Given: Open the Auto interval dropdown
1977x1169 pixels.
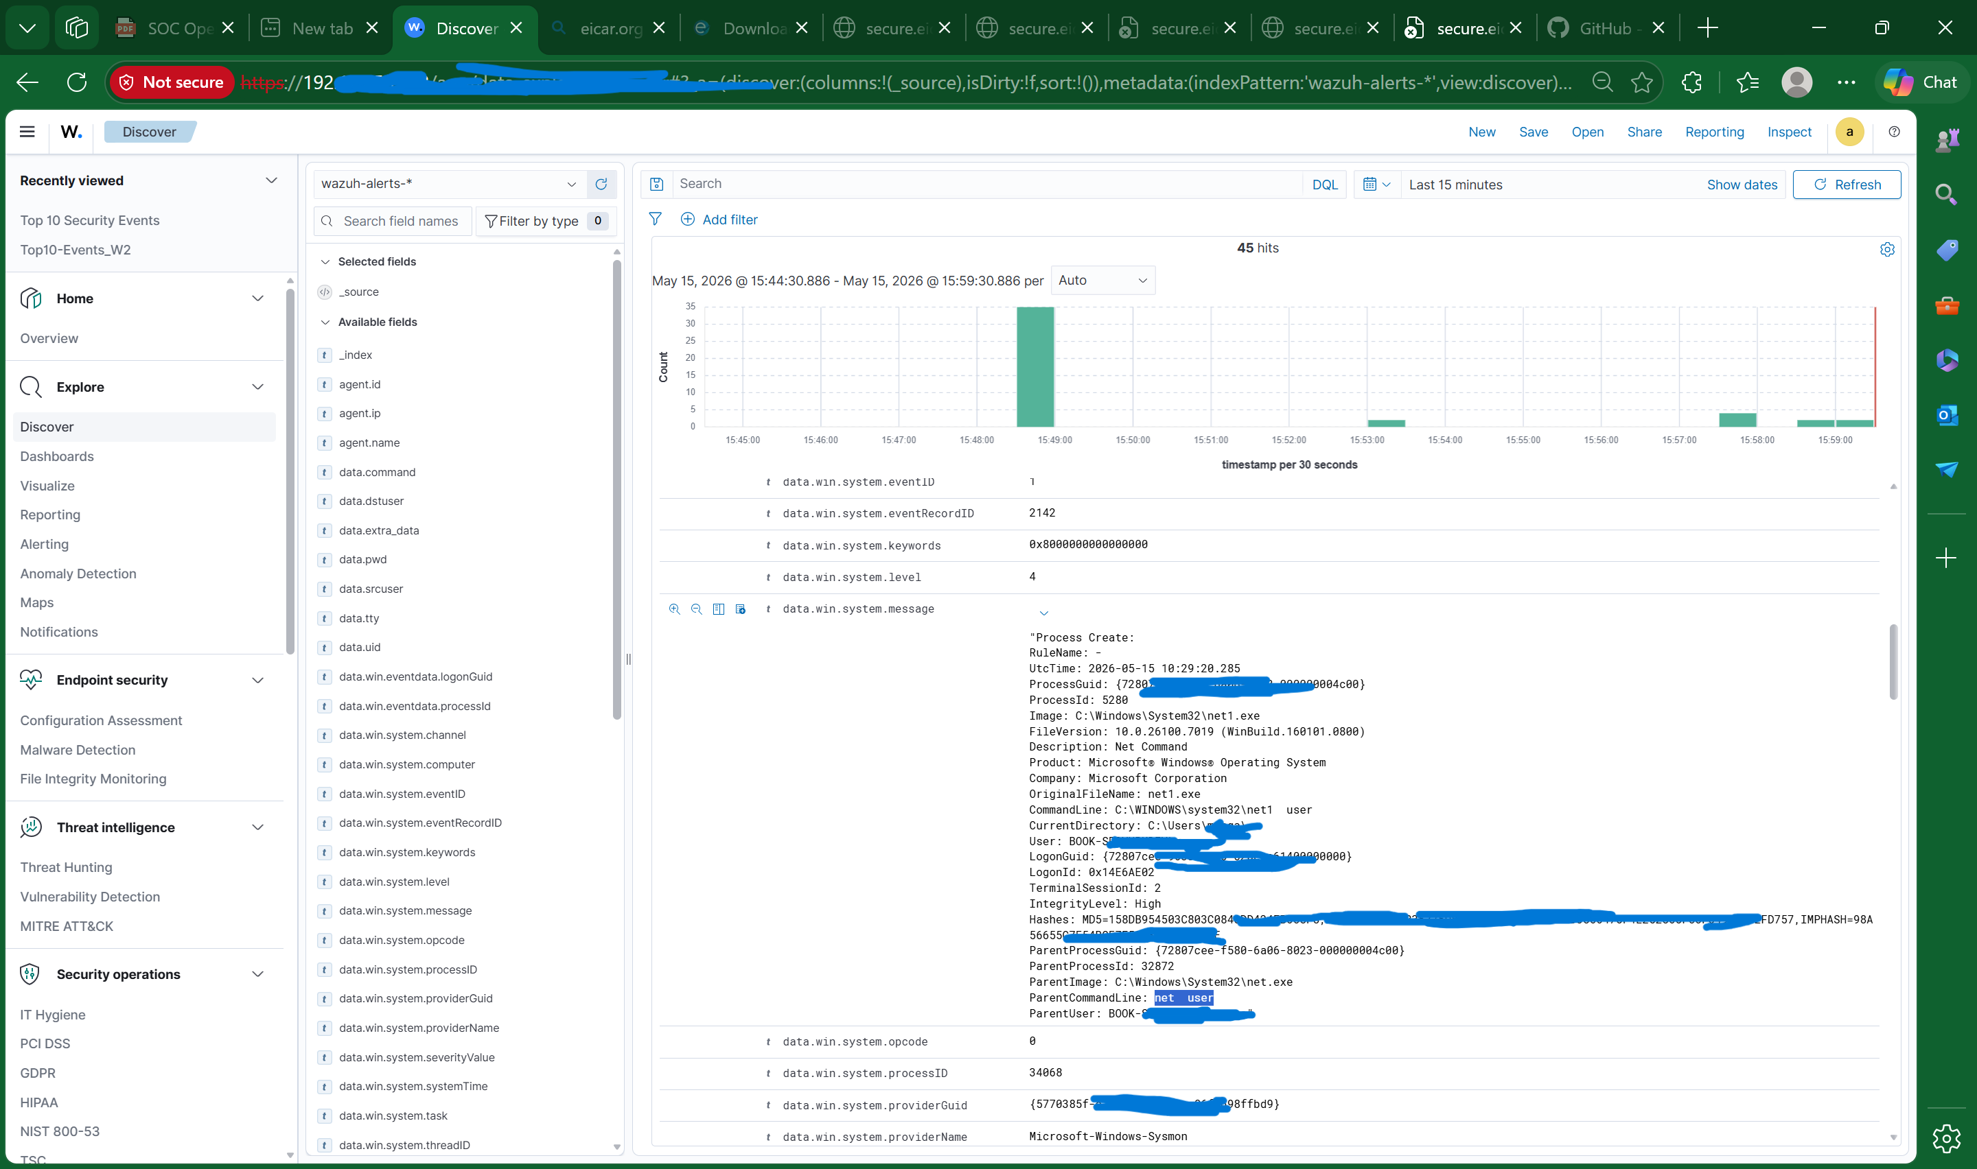Looking at the screenshot, I should click(x=1102, y=281).
